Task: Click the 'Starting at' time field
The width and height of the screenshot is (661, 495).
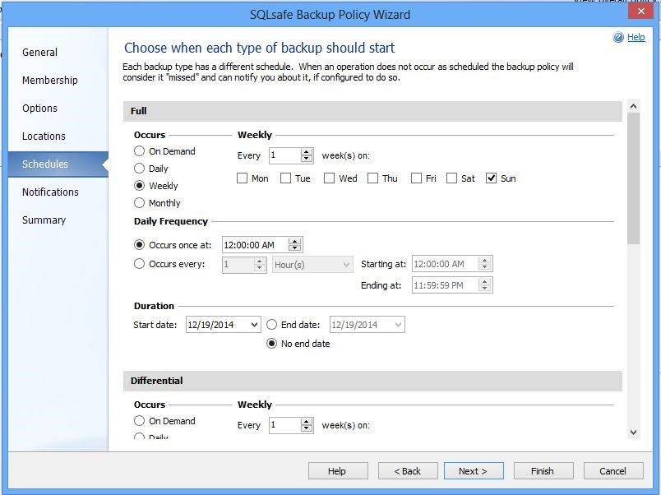Action: coord(445,264)
